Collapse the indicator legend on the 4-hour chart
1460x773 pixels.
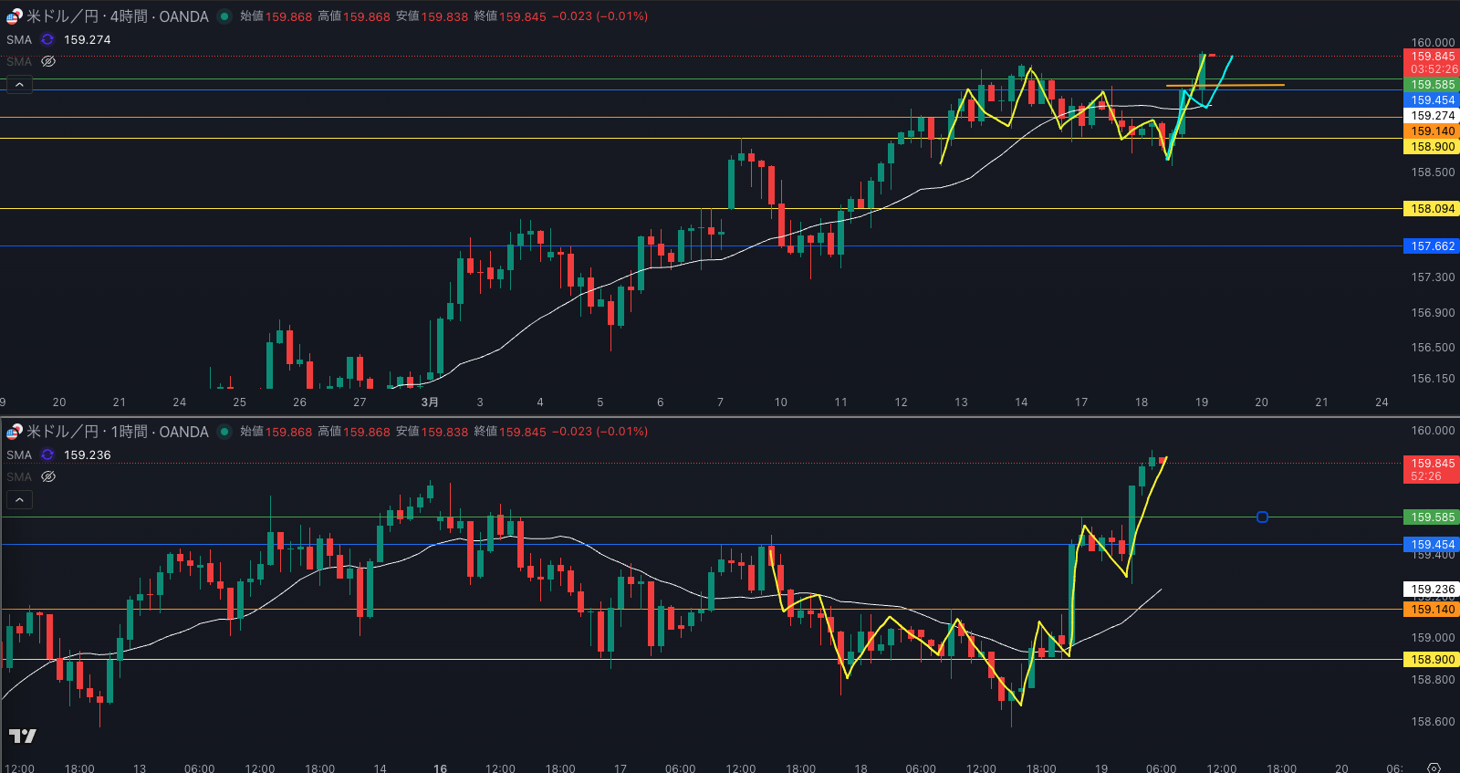coord(19,85)
